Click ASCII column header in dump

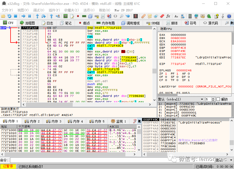(x=122, y=126)
